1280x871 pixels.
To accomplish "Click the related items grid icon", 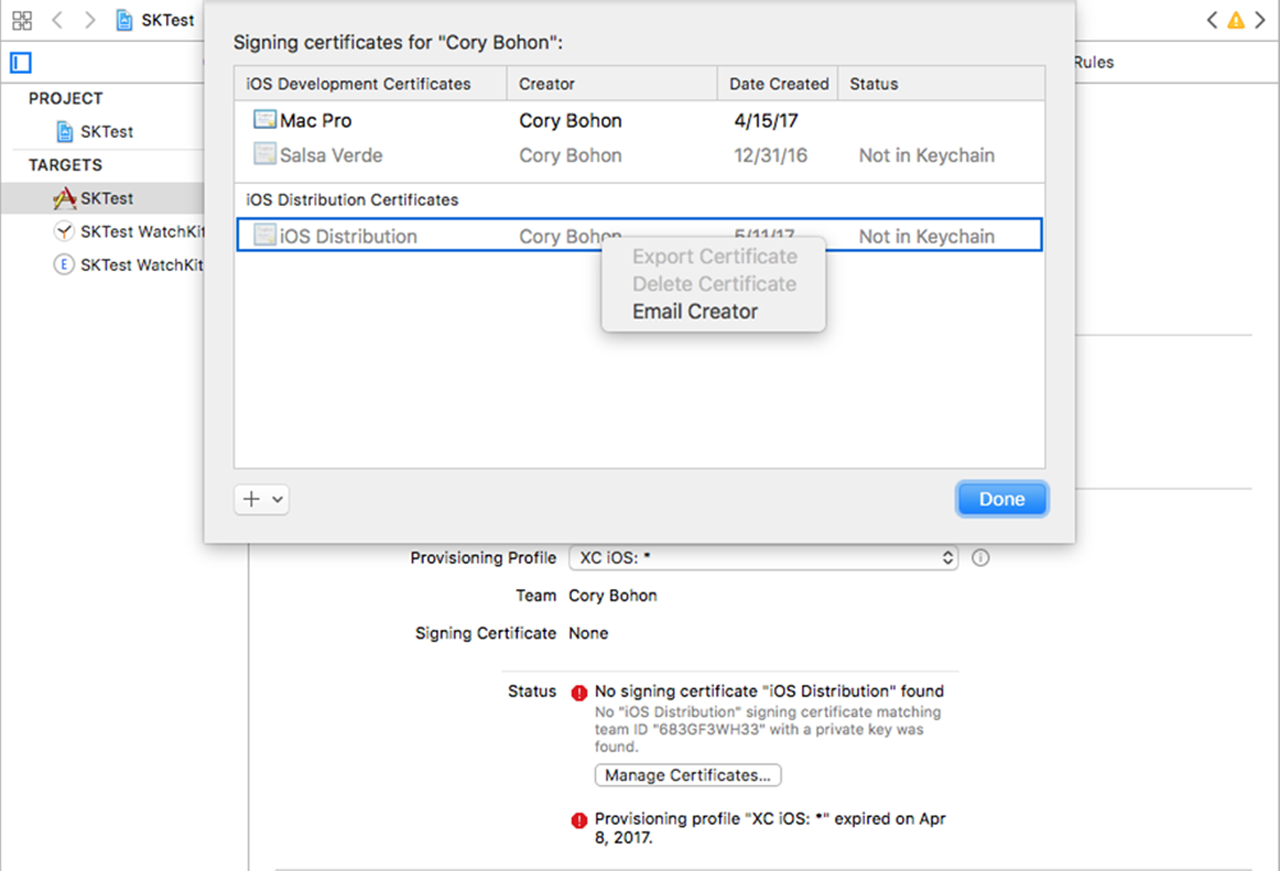I will coord(22,20).
